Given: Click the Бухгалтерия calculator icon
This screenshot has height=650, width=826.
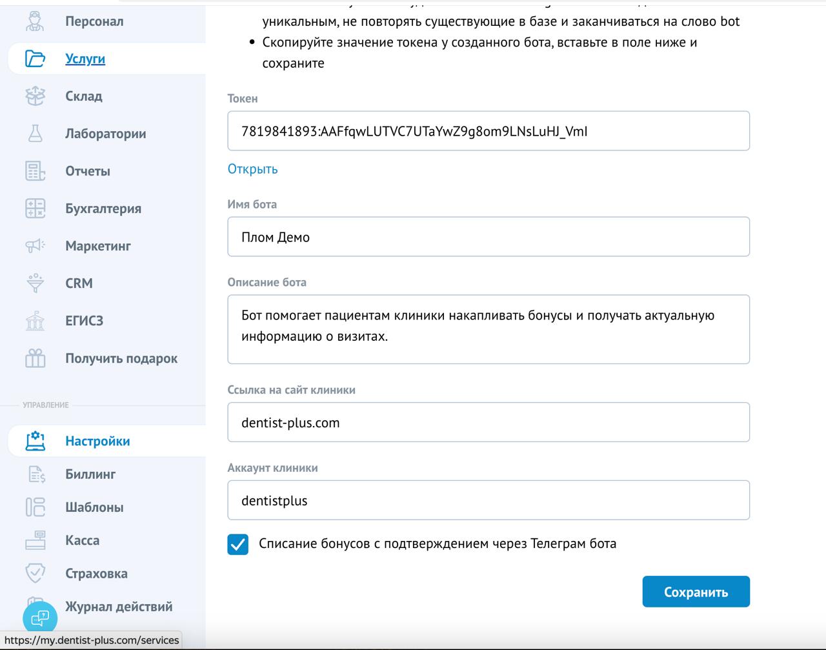Looking at the screenshot, I should coord(35,208).
